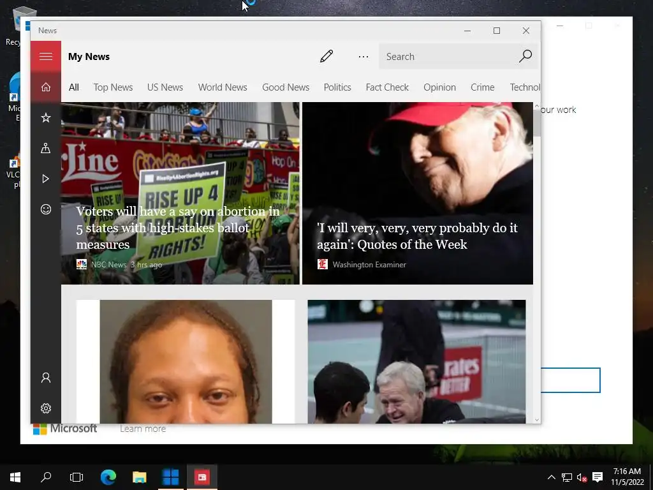Switch to Crime tab

click(482, 87)
